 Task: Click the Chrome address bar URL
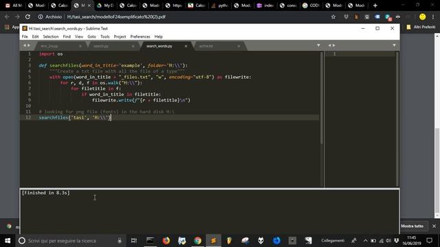point(116,16)
